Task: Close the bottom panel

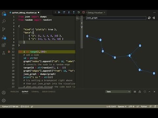Action: point(154,91)
